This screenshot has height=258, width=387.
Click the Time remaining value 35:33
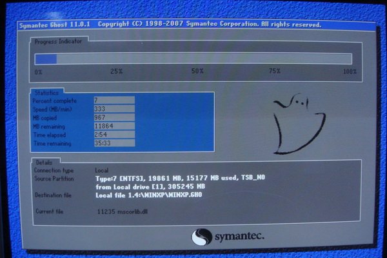[114, 143]
